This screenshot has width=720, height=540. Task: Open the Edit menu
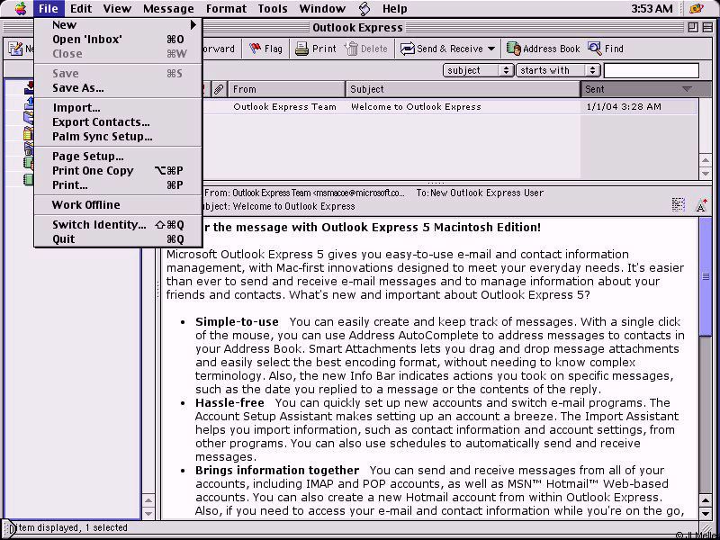[81, 8]
